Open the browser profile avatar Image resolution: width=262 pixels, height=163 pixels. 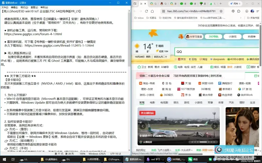[252, 11]
